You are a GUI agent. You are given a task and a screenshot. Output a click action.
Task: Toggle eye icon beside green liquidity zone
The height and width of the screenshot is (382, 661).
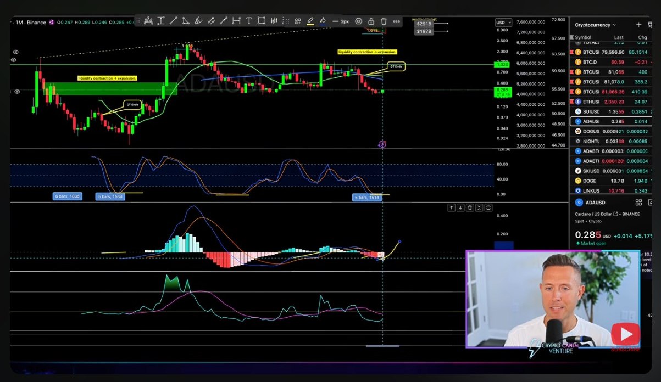pos(17,92)
